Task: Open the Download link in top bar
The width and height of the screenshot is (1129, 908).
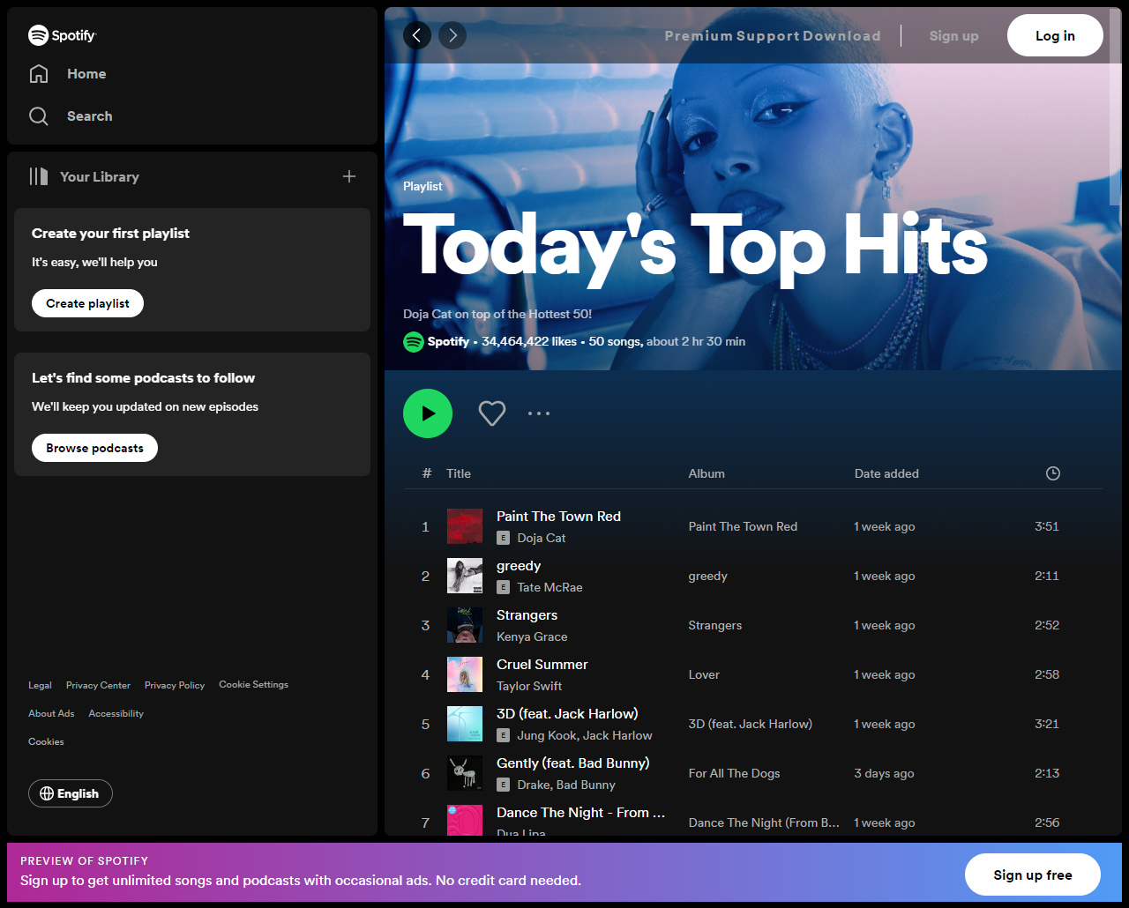Action: [x=842, y=36]
